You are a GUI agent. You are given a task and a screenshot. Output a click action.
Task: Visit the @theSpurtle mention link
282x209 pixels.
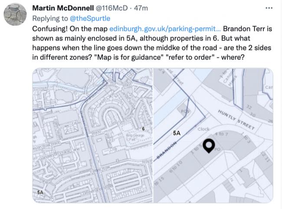pyautogui.click(x=90, y=19)
